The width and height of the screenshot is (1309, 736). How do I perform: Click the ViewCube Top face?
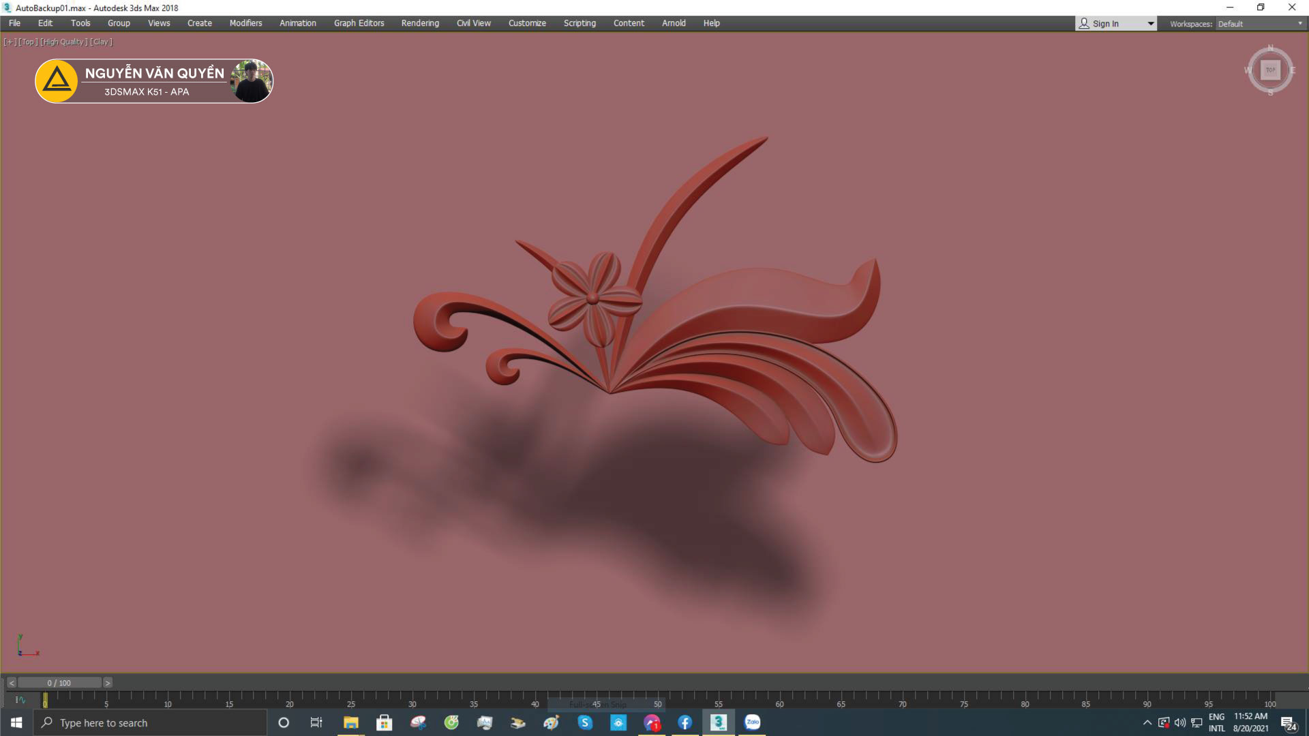tap(1270, 70)
